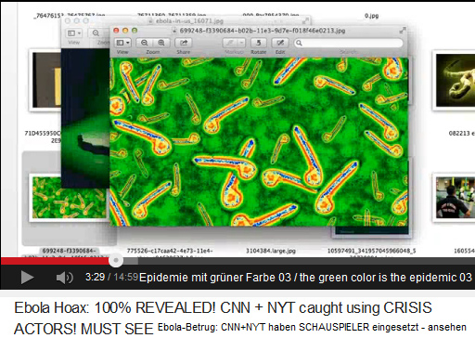Click the Rotate button in Preview toolbar
Image resolution: width=475 pixels, height=338 pixels.
[x=259, y=43]
